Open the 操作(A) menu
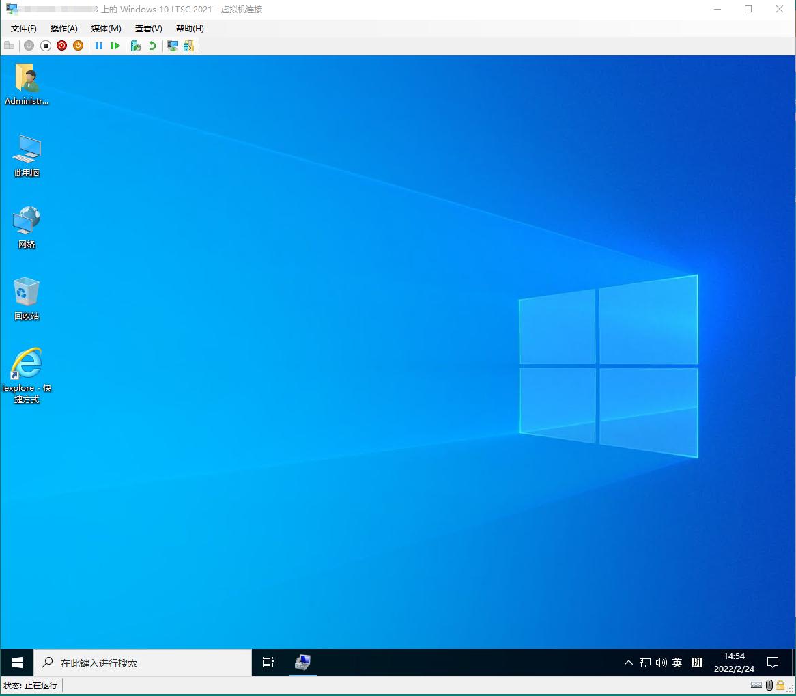The height and width of the screenshot is (696, 796). (x=64, y=29)
